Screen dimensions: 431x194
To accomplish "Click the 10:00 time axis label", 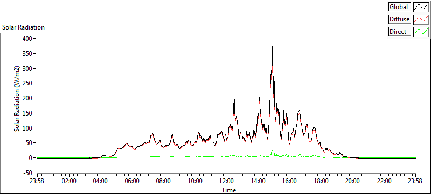I will pyautogui.click(x=195, y=181).
